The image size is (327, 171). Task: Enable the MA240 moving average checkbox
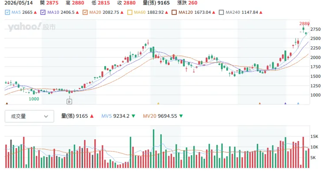tap(221, 12)
